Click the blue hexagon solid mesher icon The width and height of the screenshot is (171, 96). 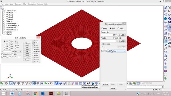(165, 19)
